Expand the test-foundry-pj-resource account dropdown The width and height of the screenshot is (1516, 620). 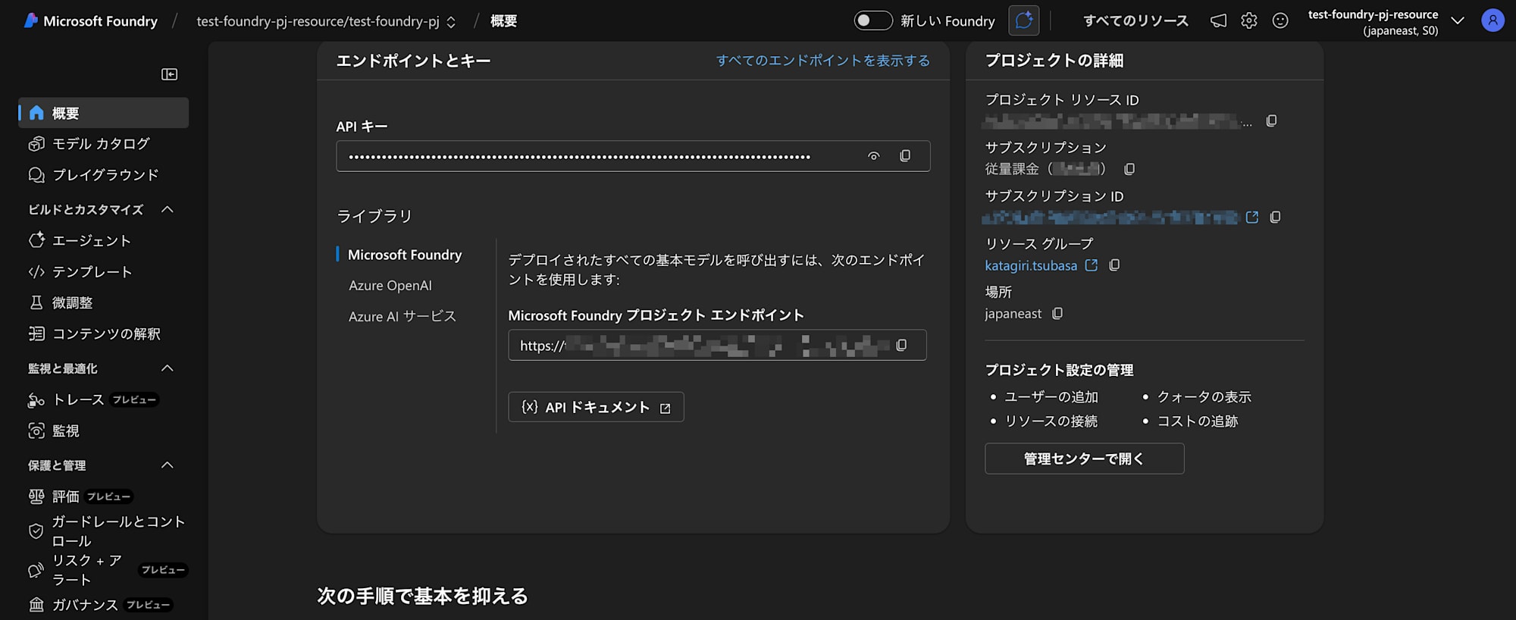pyautogui.click(x=1457, y=21)
